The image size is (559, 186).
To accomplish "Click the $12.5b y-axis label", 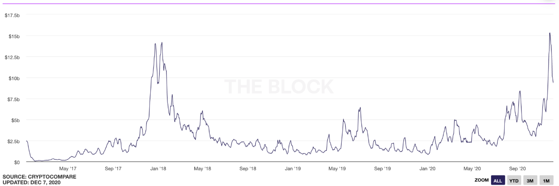I will pyautogui.click(x=12, y=57).
